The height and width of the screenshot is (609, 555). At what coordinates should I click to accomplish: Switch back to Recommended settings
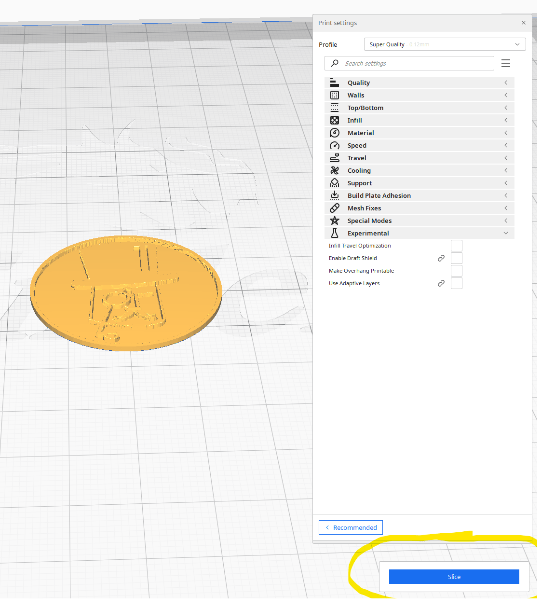[x=351, y=527]
